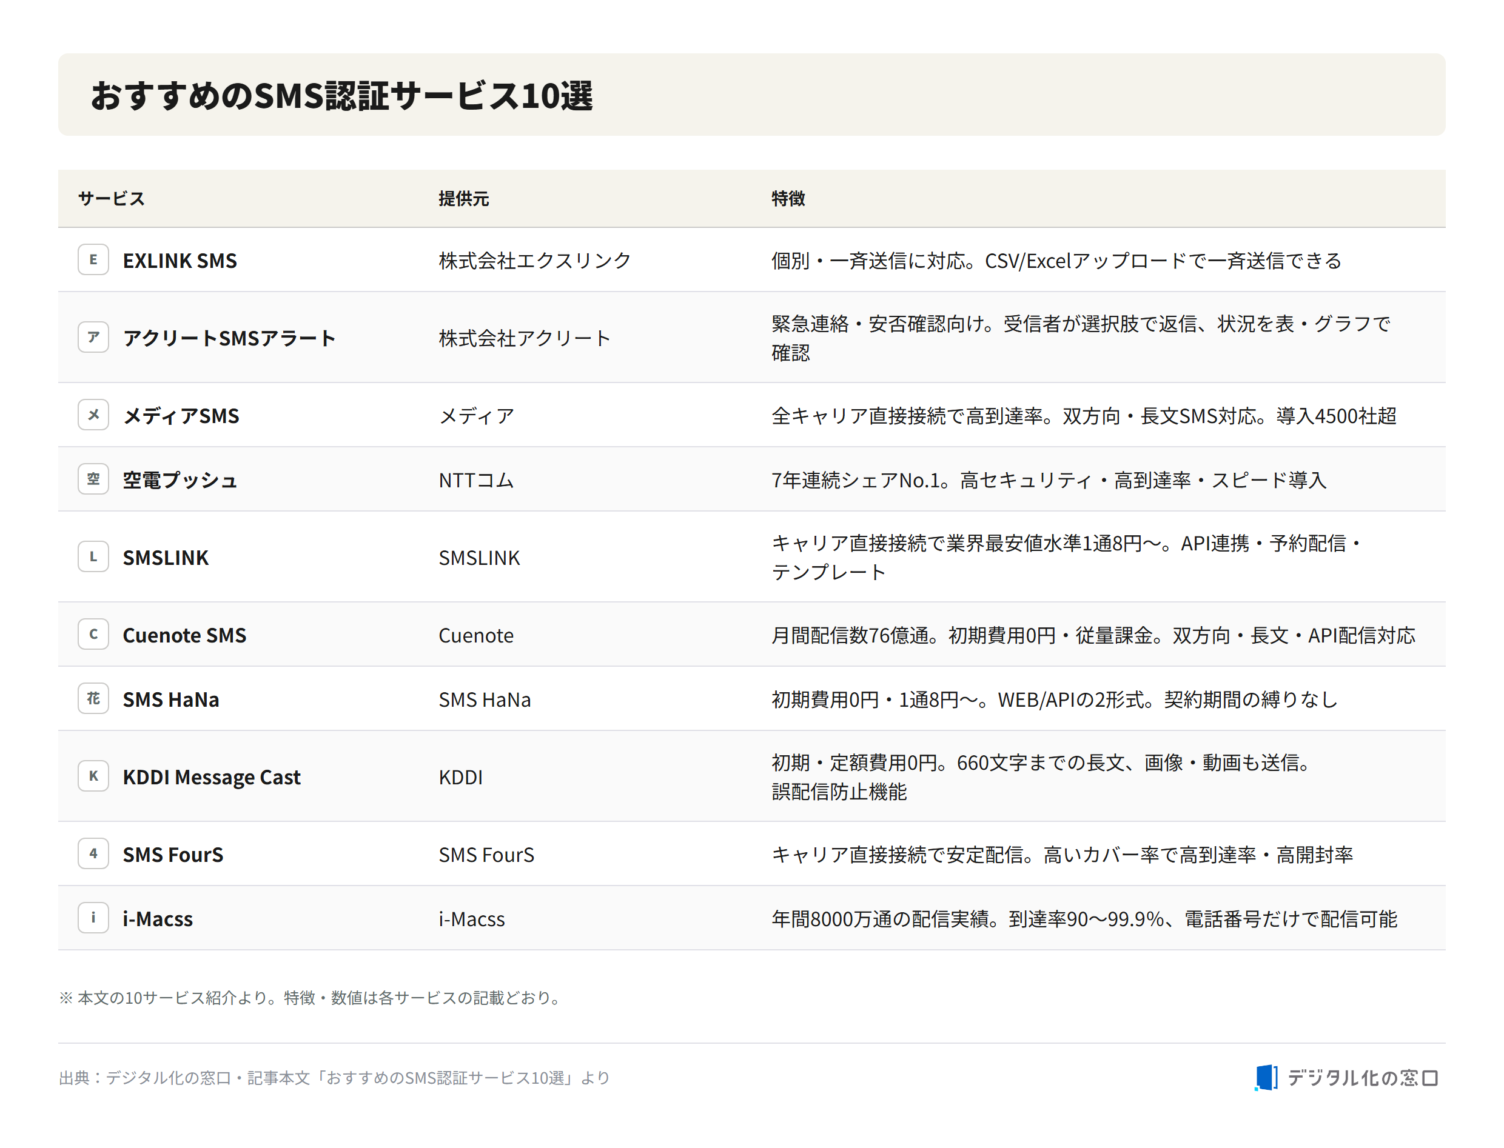Click the feature text 月間配信数76億通
Viewport: 1504px width, 1148px height.
pos(850,635)
